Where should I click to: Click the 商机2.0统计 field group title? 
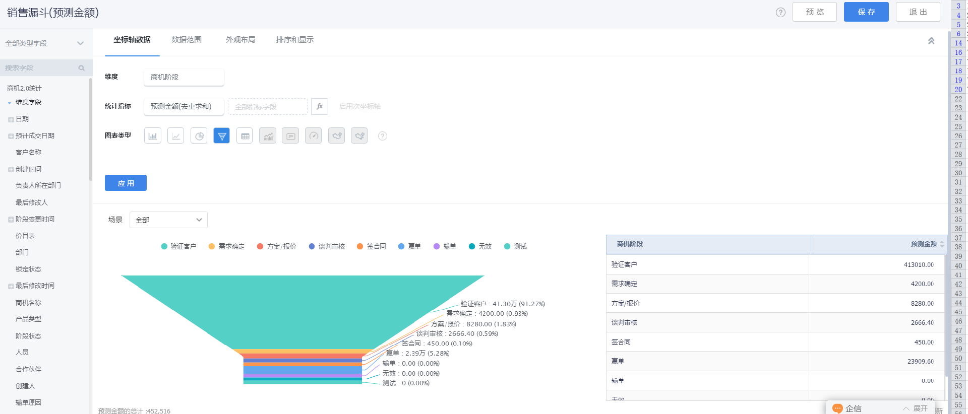tap(24, 88)
